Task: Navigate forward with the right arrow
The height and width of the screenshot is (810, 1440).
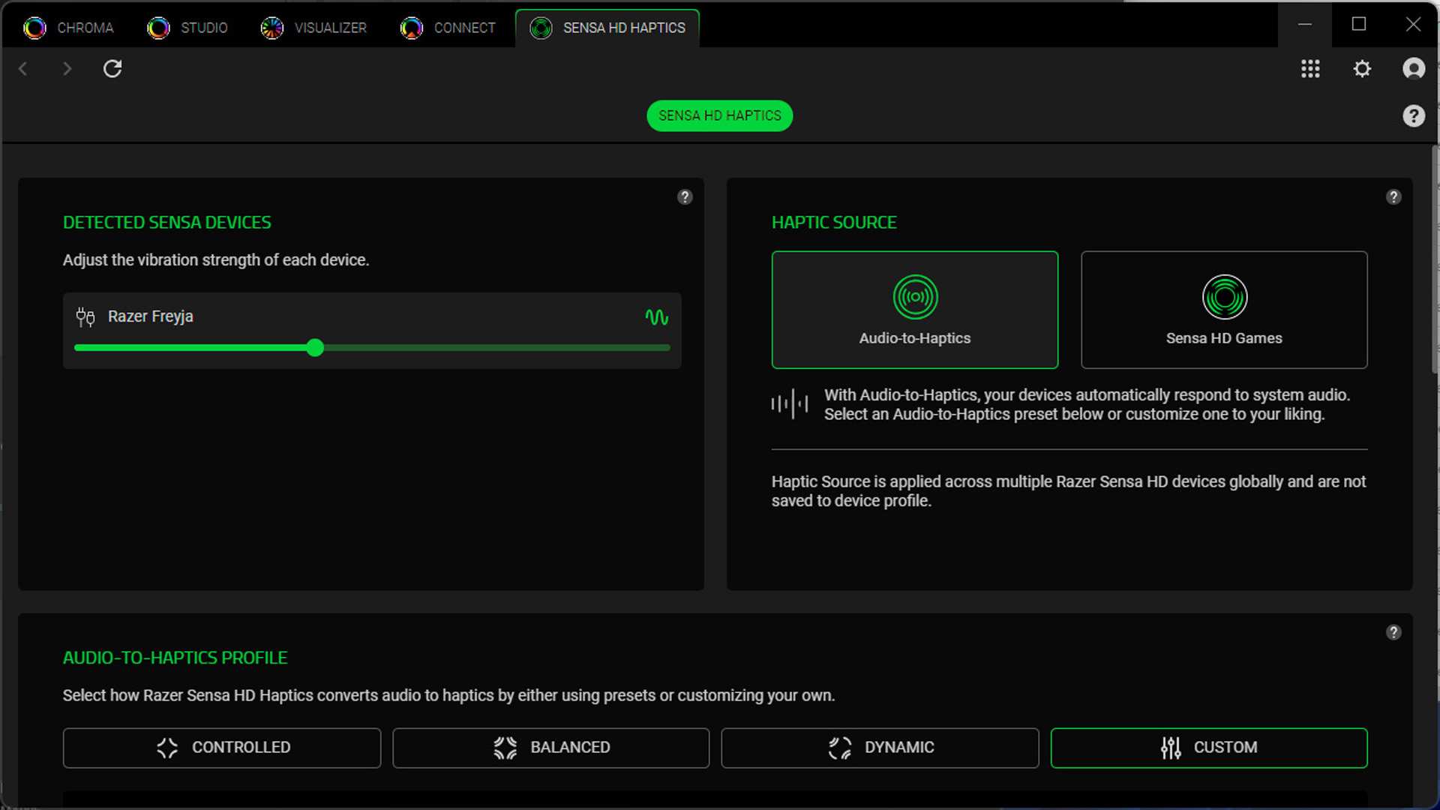Action: pyautogui.click(x=67, y=69)
